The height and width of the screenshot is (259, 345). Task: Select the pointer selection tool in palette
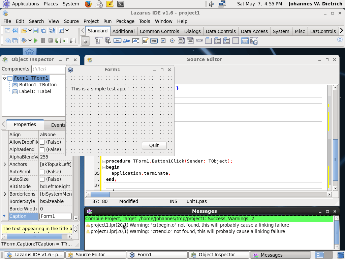[x=85, y=41]
